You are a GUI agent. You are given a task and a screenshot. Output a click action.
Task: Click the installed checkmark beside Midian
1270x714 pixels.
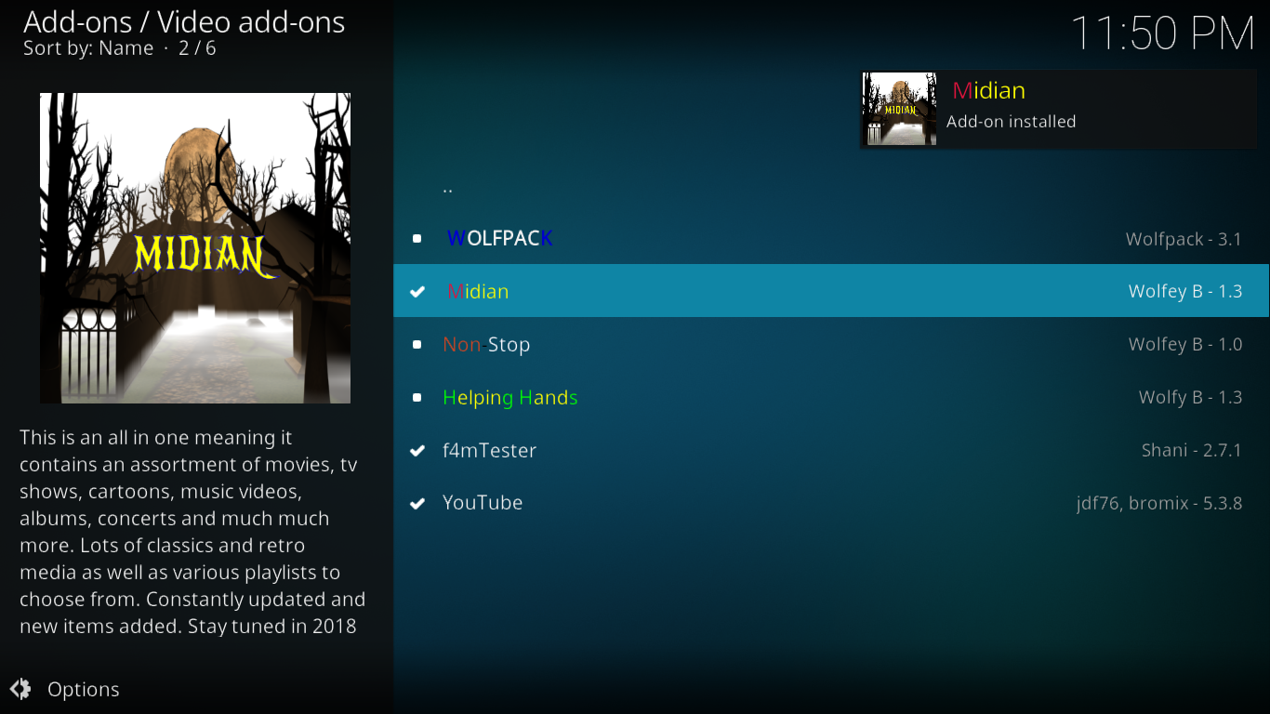(417, 292)
